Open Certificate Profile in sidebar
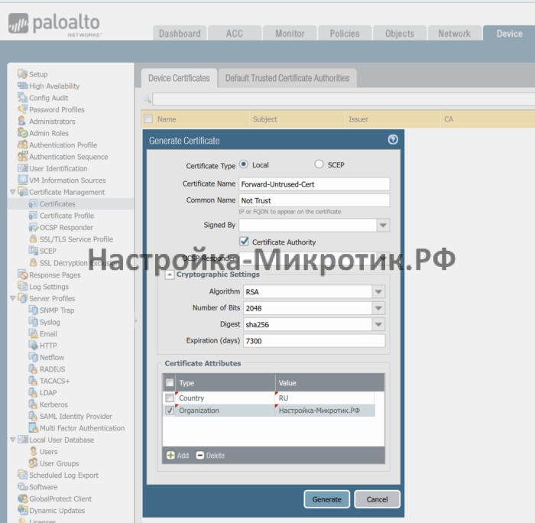Viewport: 535px width, 523px height. 66,216
